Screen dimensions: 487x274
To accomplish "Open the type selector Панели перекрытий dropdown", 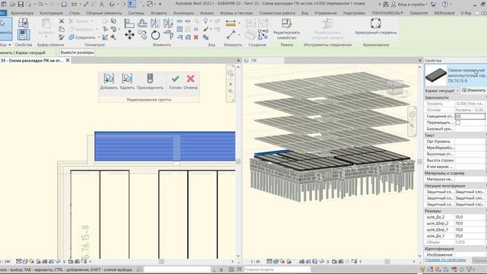I will point(456,75).
